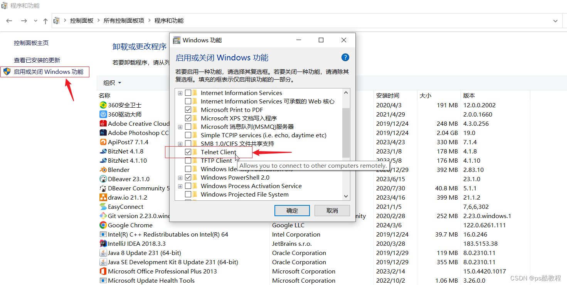This screenshot has height=285, width=567.
Task: Enable SMB 1.0/CIFS 文件共享支持 checkbox
Action: [188, 143]
